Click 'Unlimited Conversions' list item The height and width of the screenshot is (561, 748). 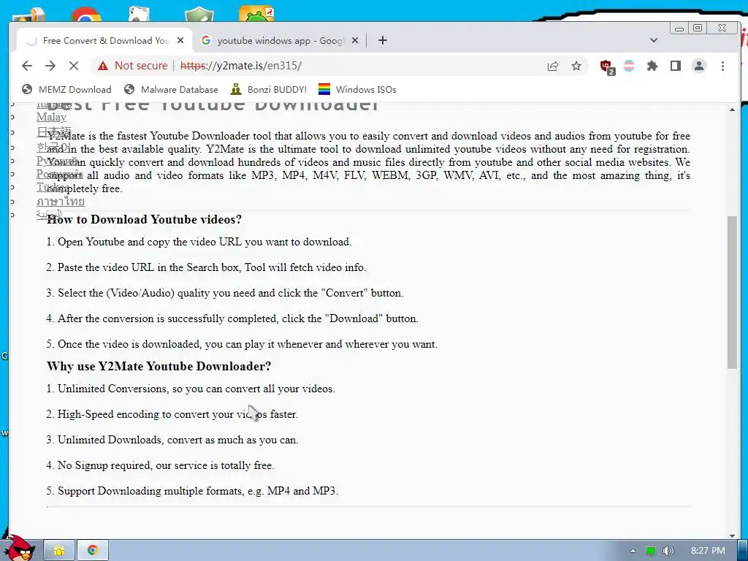[191, 389]
